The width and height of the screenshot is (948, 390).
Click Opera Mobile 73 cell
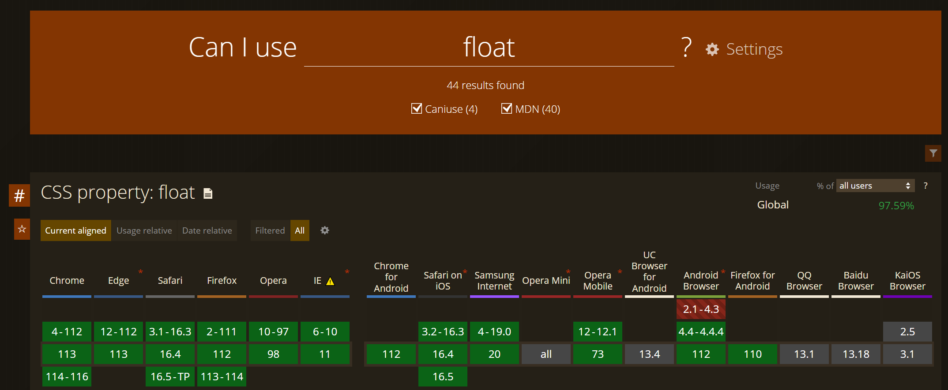coord(598,354)
